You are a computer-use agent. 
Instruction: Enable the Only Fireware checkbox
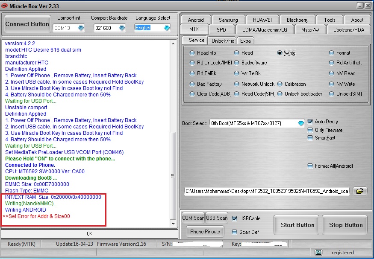pos(310,130)
